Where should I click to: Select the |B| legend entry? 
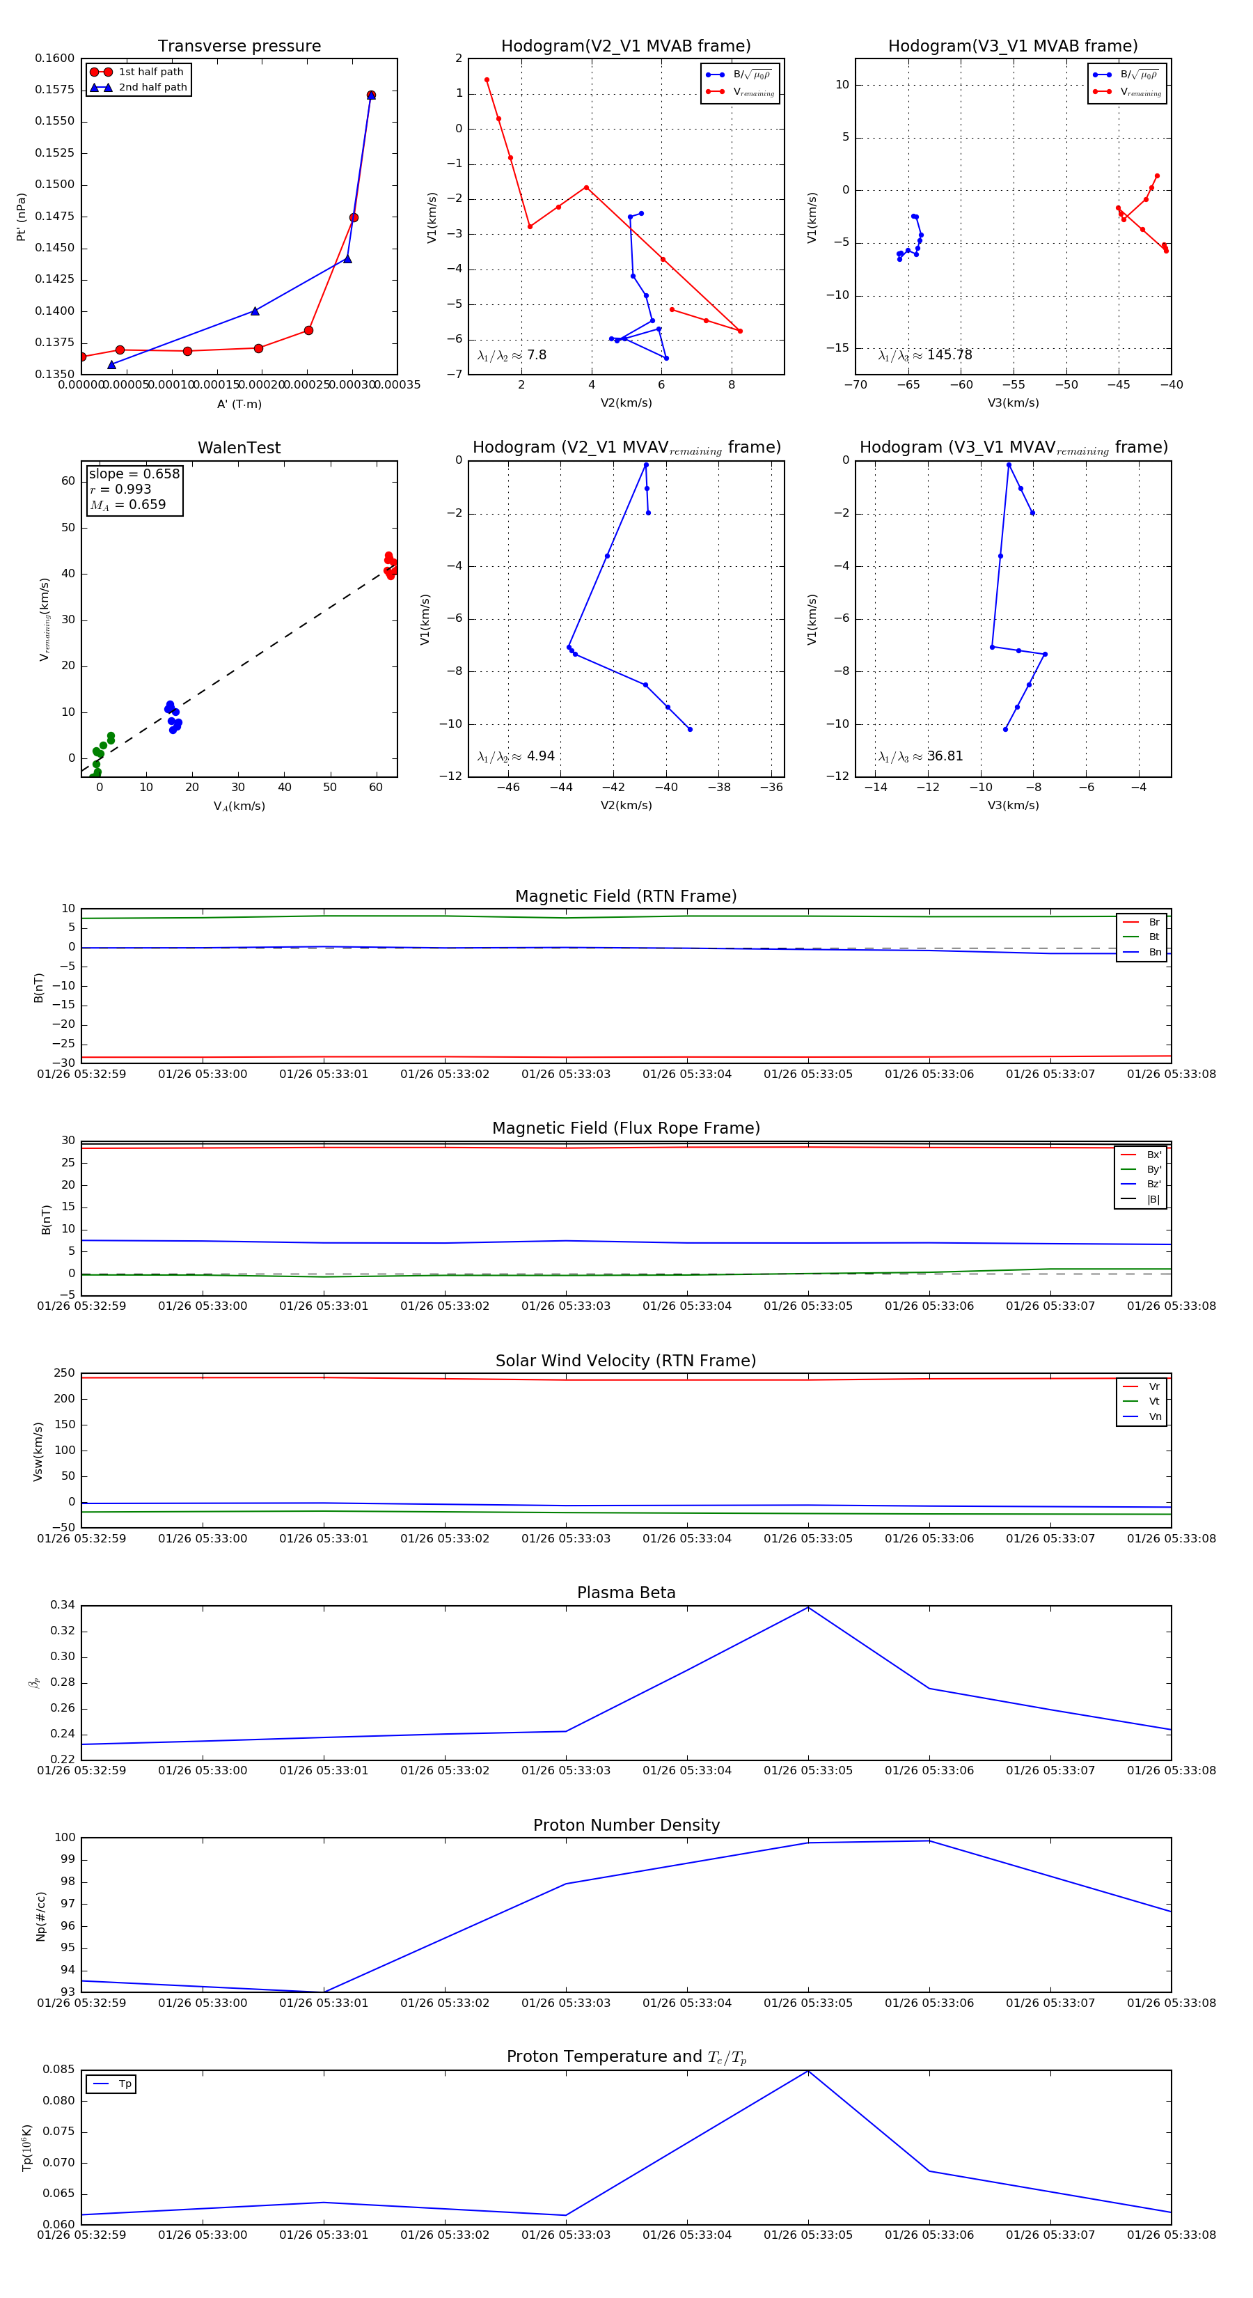pos(1141,1199)
